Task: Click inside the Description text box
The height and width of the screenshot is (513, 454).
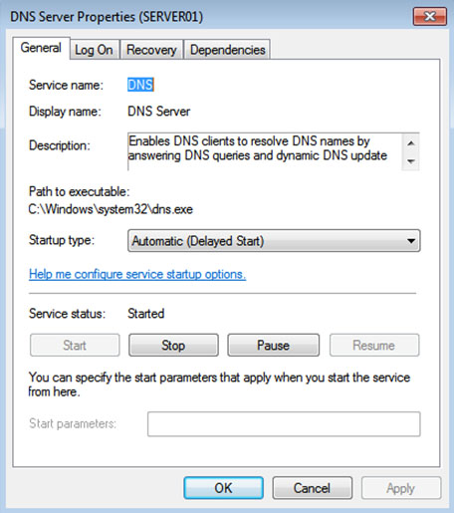Action: (265, 151)
